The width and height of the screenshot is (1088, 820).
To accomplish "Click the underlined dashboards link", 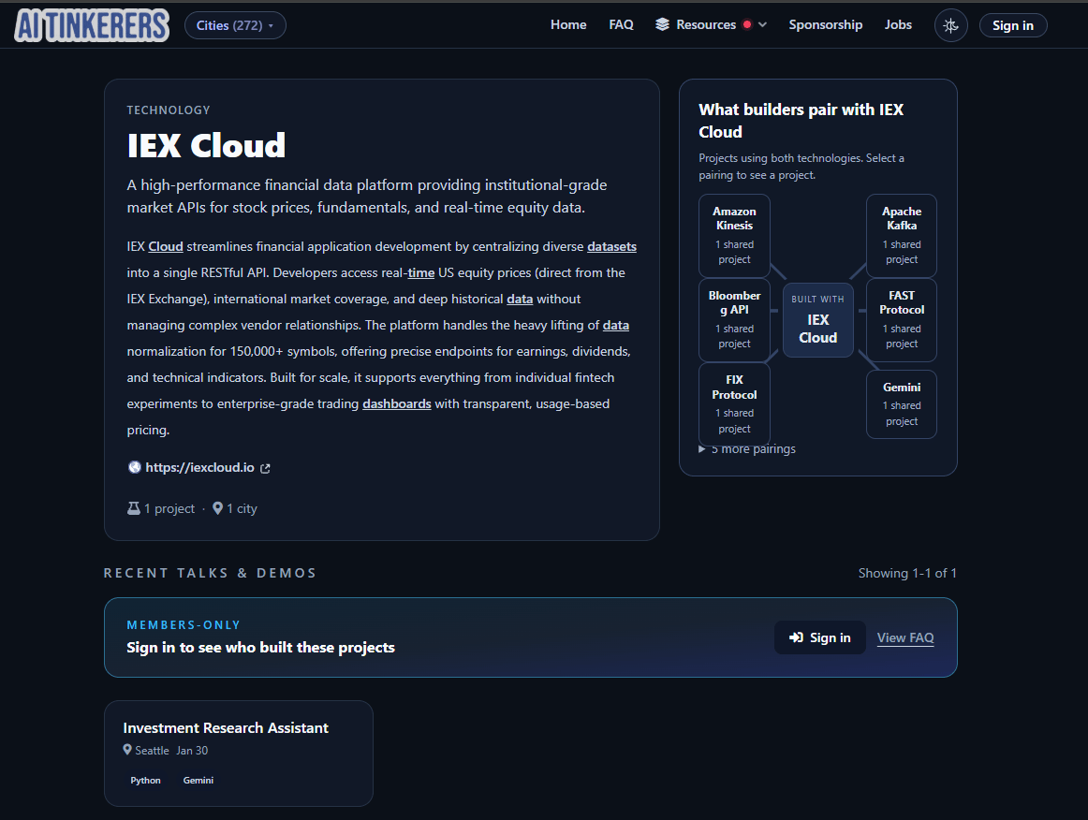I will tap(397, 403).
